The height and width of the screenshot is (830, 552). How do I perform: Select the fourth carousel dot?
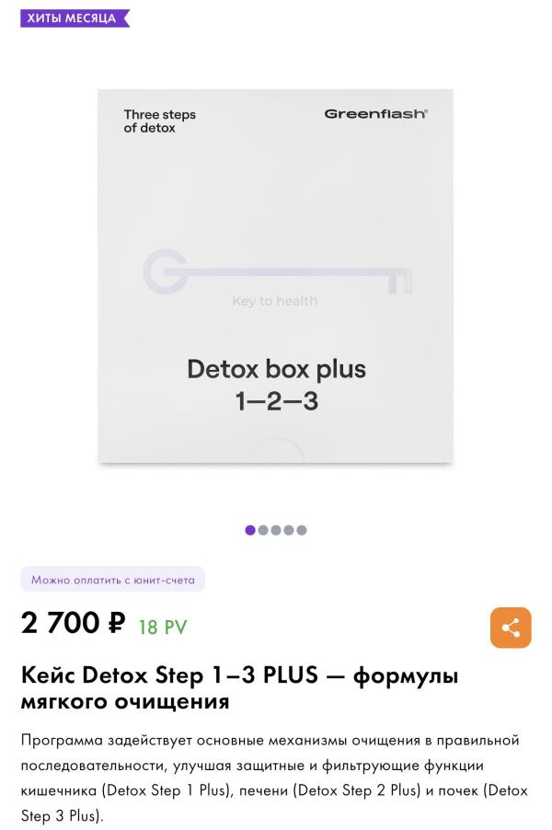click(x=289, y=530)
